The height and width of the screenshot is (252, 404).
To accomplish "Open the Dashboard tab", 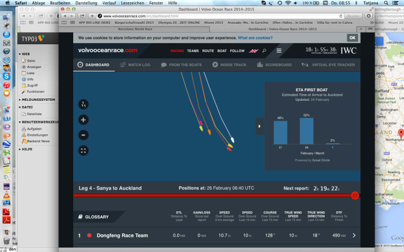I will pyautogui.click(x=94, y=65).
